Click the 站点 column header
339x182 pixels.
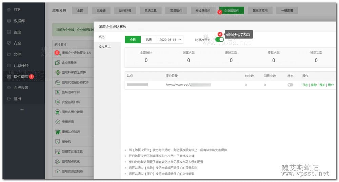pos(130,76)
